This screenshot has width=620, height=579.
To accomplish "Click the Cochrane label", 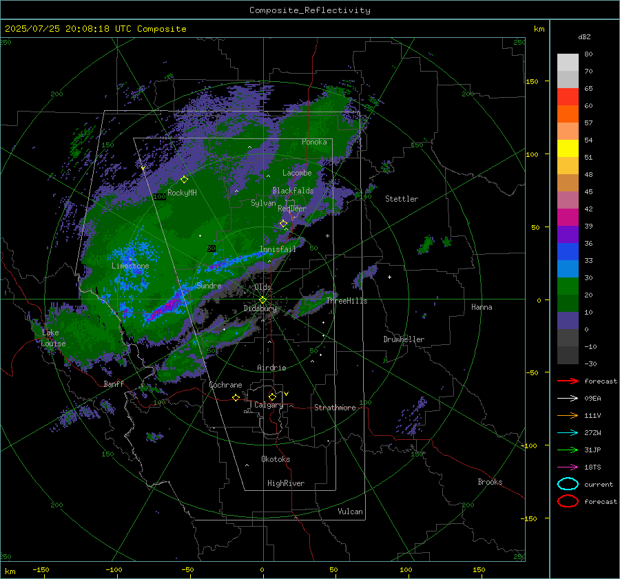I will pos(225,385).
